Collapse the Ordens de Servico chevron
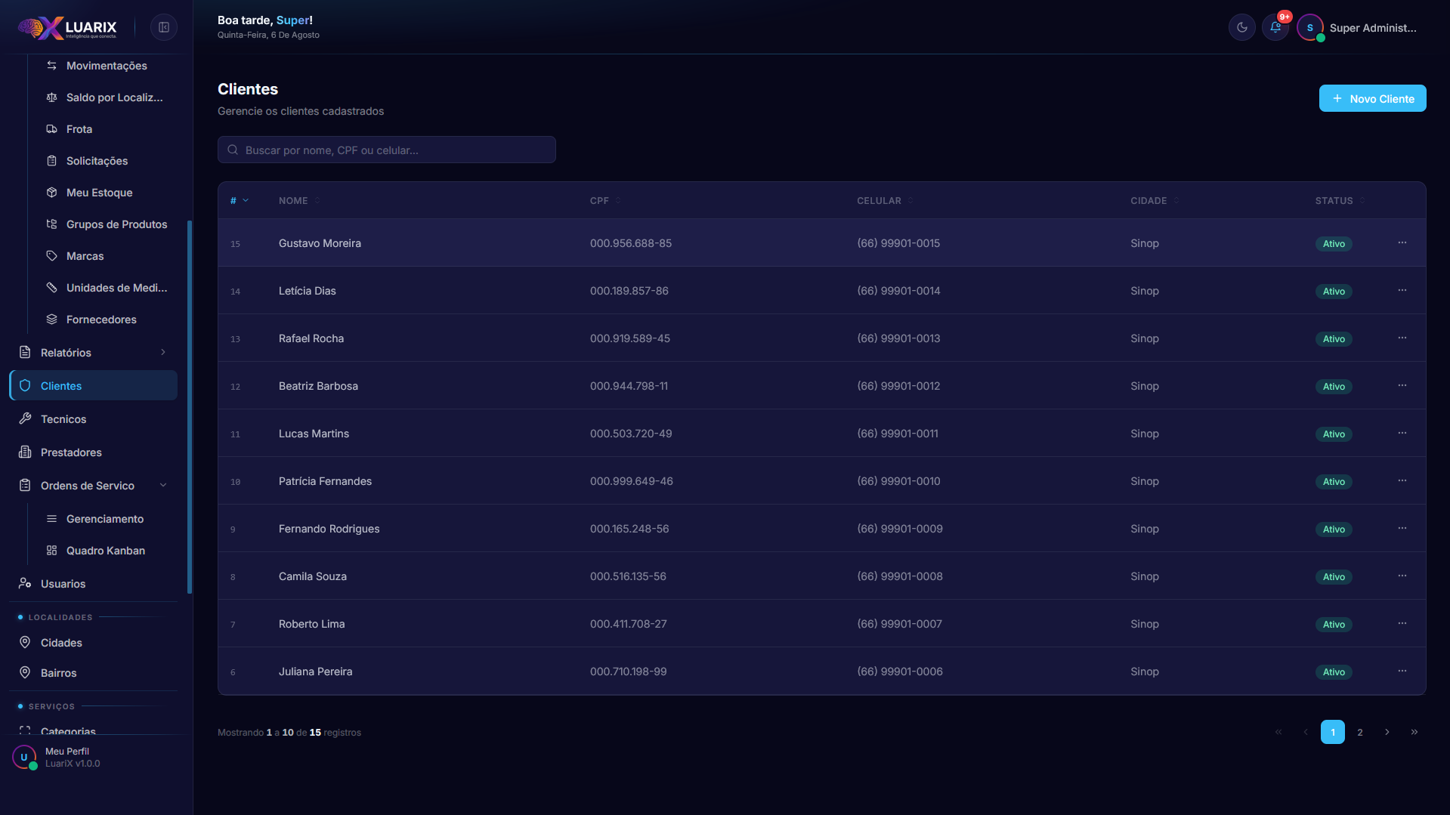Viewport: 1450px width, 815px height. [163, 486]
